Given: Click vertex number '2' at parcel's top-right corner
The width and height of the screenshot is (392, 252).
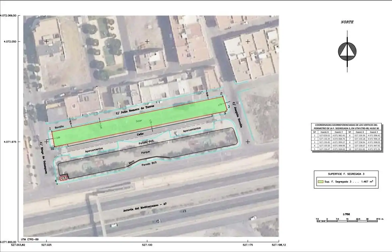Looking at the screenshot, I should tap(222, 94).
